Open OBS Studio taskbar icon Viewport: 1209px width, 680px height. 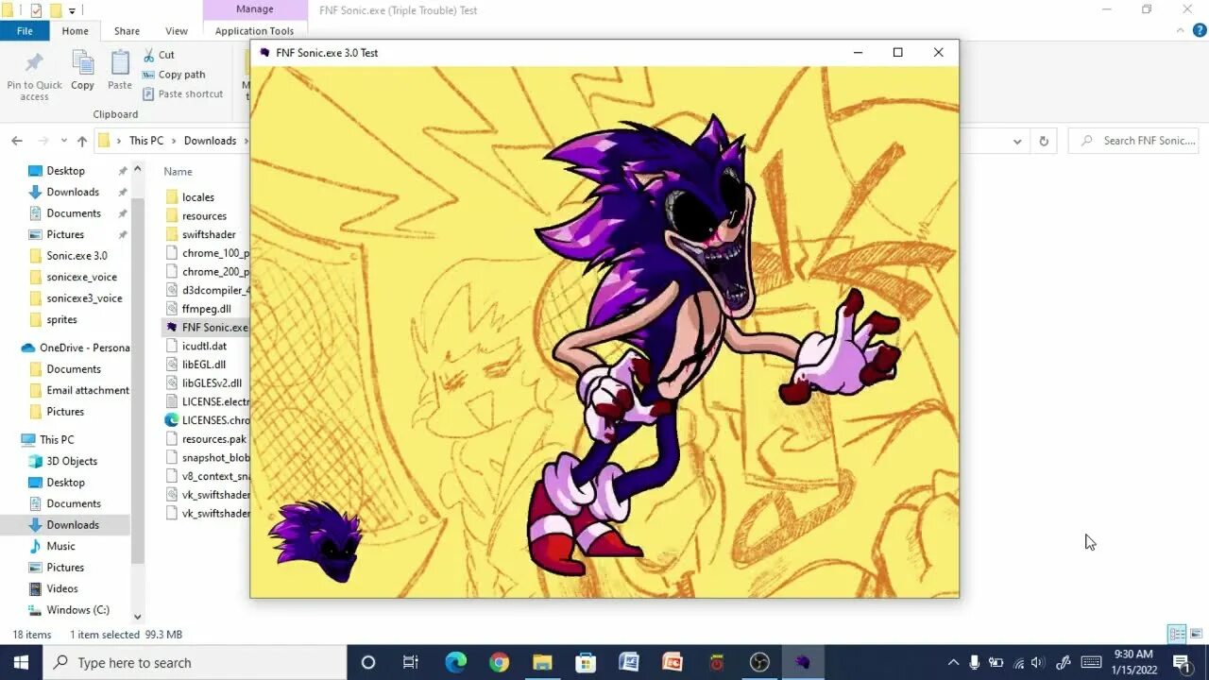[x=759, y=662]
